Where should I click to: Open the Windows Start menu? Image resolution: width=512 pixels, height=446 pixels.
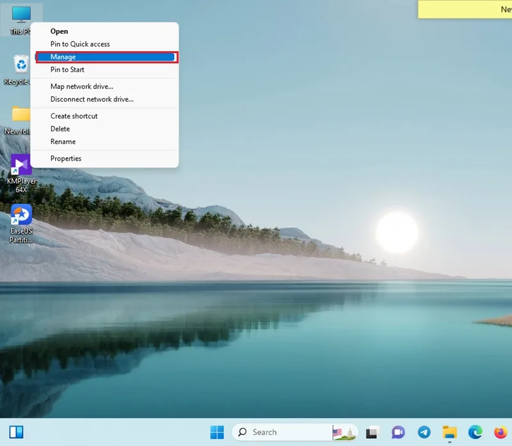(217, 433)
